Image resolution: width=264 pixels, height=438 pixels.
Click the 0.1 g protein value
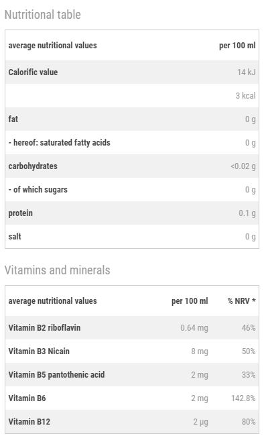click(247, 213)
